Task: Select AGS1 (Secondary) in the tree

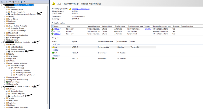Action: pyautogui.click(x=19, y=31)
